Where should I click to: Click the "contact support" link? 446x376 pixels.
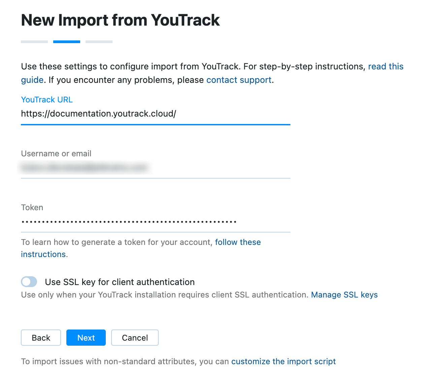[239, 80]
